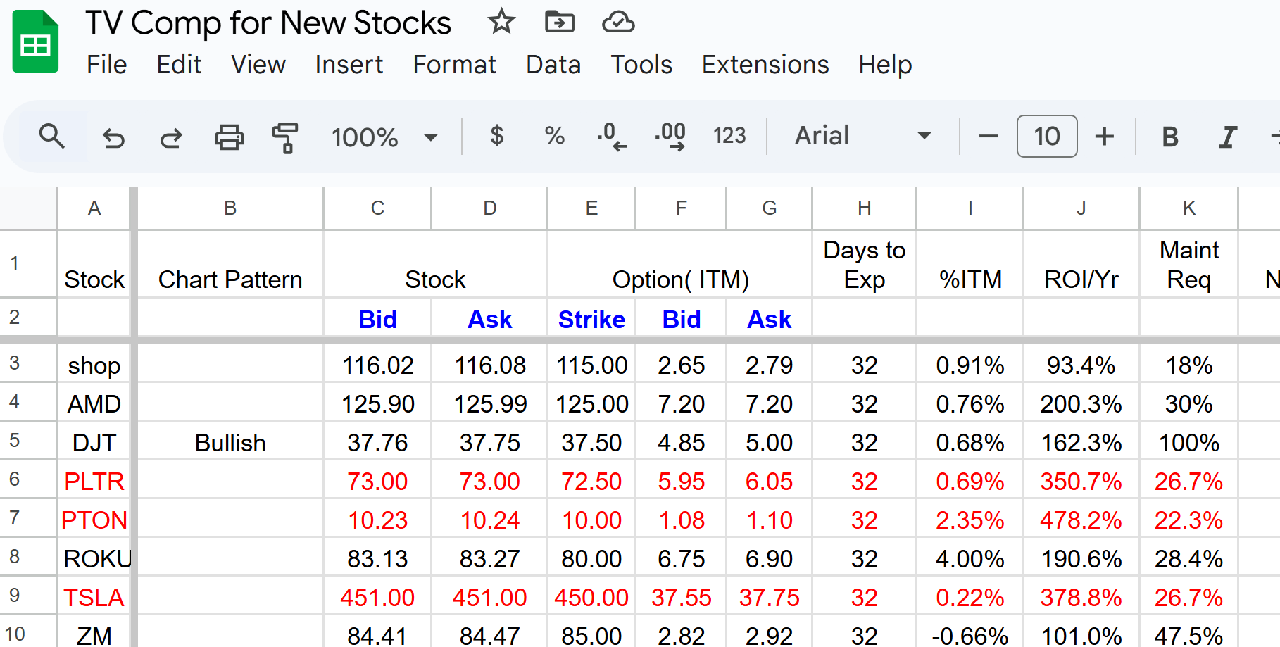This screenshot has width=1280, height=647.
Task: Toggle italic formatting
Action: 1228,137
